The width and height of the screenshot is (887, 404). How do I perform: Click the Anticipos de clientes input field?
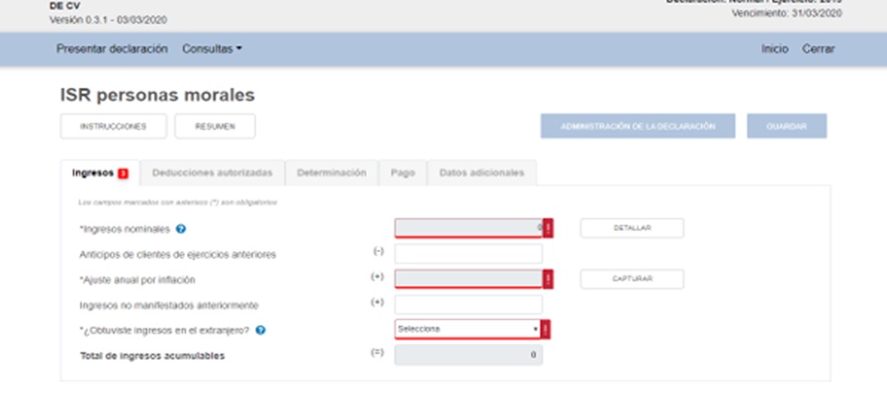[x=468, y=254]
